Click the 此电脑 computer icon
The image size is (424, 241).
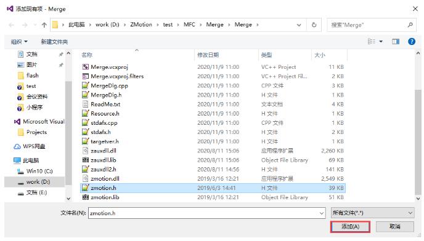pyautogui.click(x=17, y=160)
